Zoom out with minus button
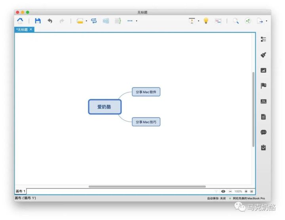The width and height of the screenshot is (285, 220). pyautogui.click(x=230, y=191)
